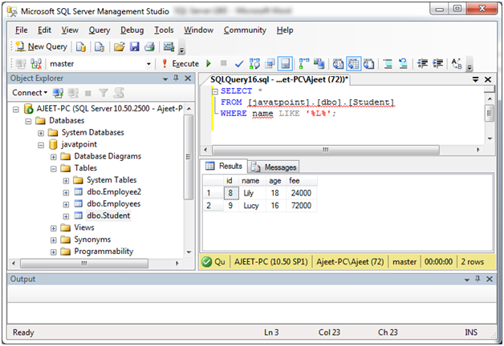Pin the Object Explorer panel
Image resolution: width=504 pixels, height=346 pixels.
click(x=176, y=78)
